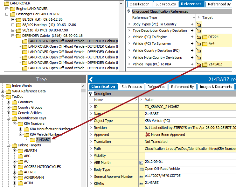Collapse the KBA Numbers node
Viewport: 236px width, 187px height.
coord(14,124)
